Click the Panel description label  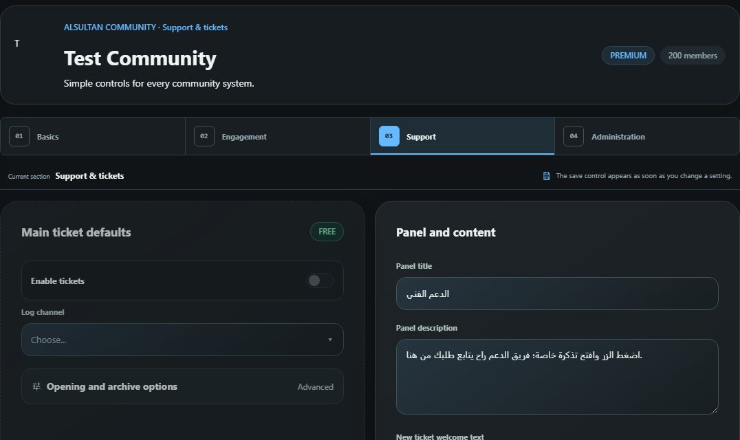point(426,328)
